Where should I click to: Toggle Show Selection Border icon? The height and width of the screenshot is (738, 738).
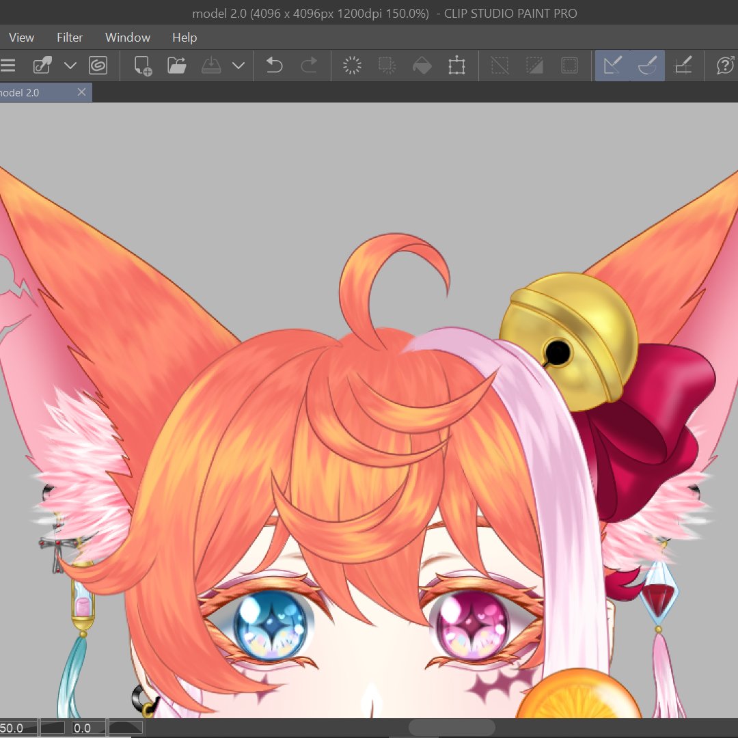click(x=569, y=65)
